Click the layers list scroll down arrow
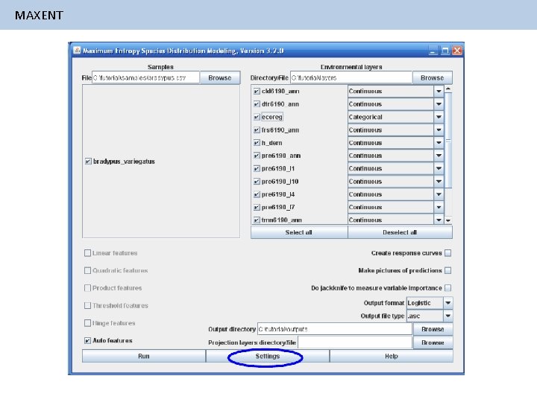Viewport: 537px width, 402px height. click(448, 220)
